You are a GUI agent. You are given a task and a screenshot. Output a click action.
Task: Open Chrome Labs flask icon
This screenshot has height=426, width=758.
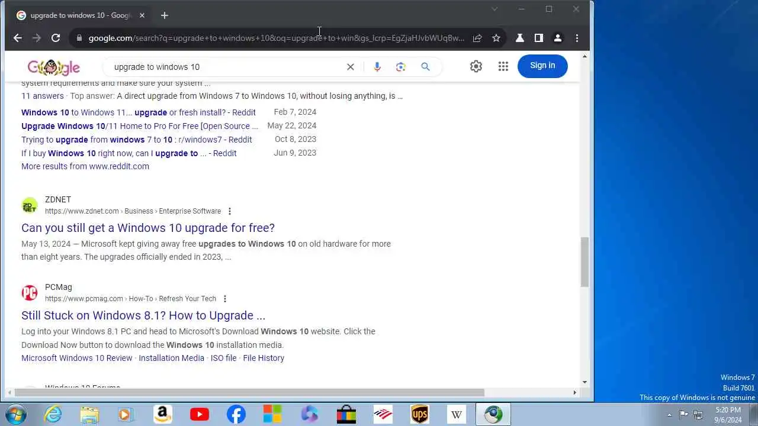519,38
